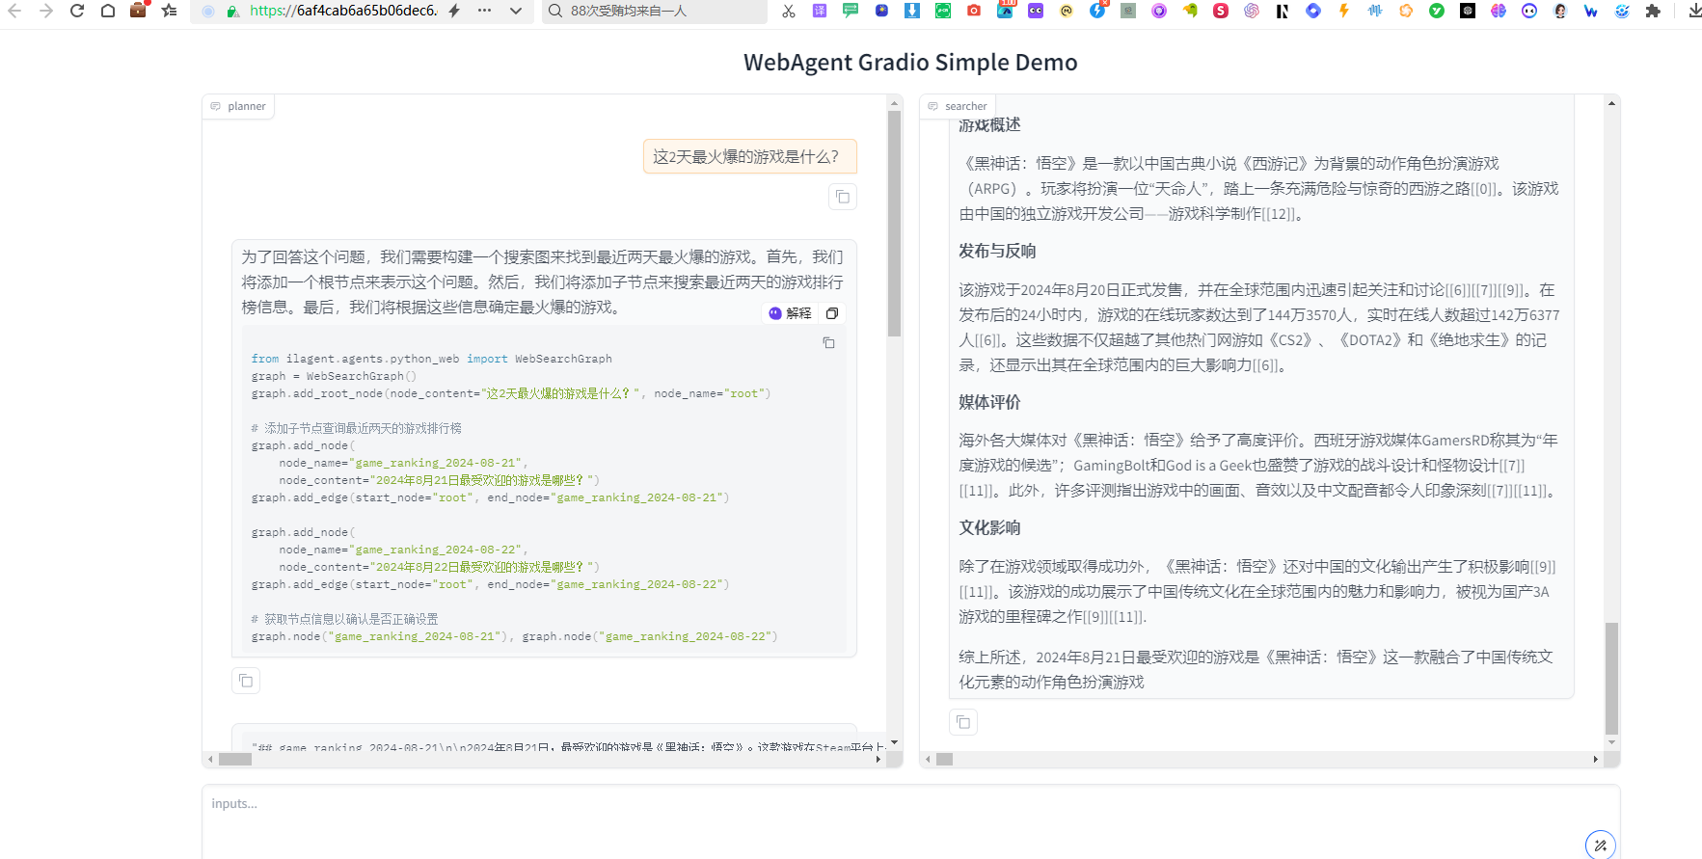Go back with the browser back arrow
The width and height of the screenshot is (1702, 859).
[14, 11]
